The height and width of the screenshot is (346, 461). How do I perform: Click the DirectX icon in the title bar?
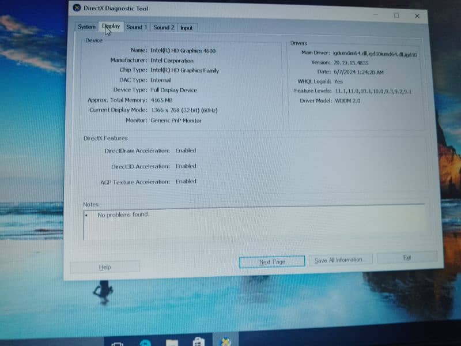[77, 7]
